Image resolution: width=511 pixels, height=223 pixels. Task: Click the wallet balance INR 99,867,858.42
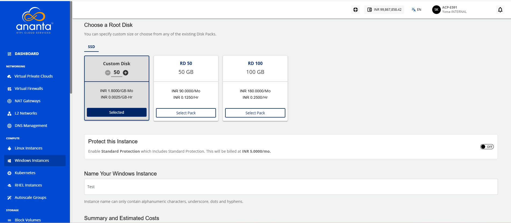point(384,10)
